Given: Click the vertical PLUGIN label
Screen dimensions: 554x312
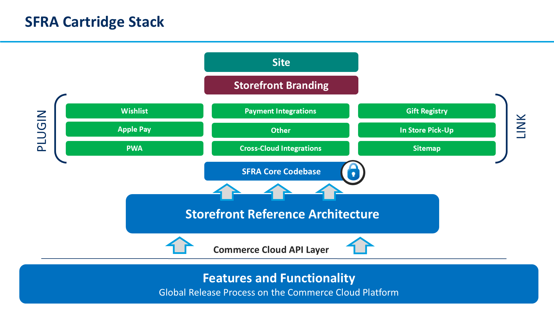Looking at the screenshot, I should (42, 131).
